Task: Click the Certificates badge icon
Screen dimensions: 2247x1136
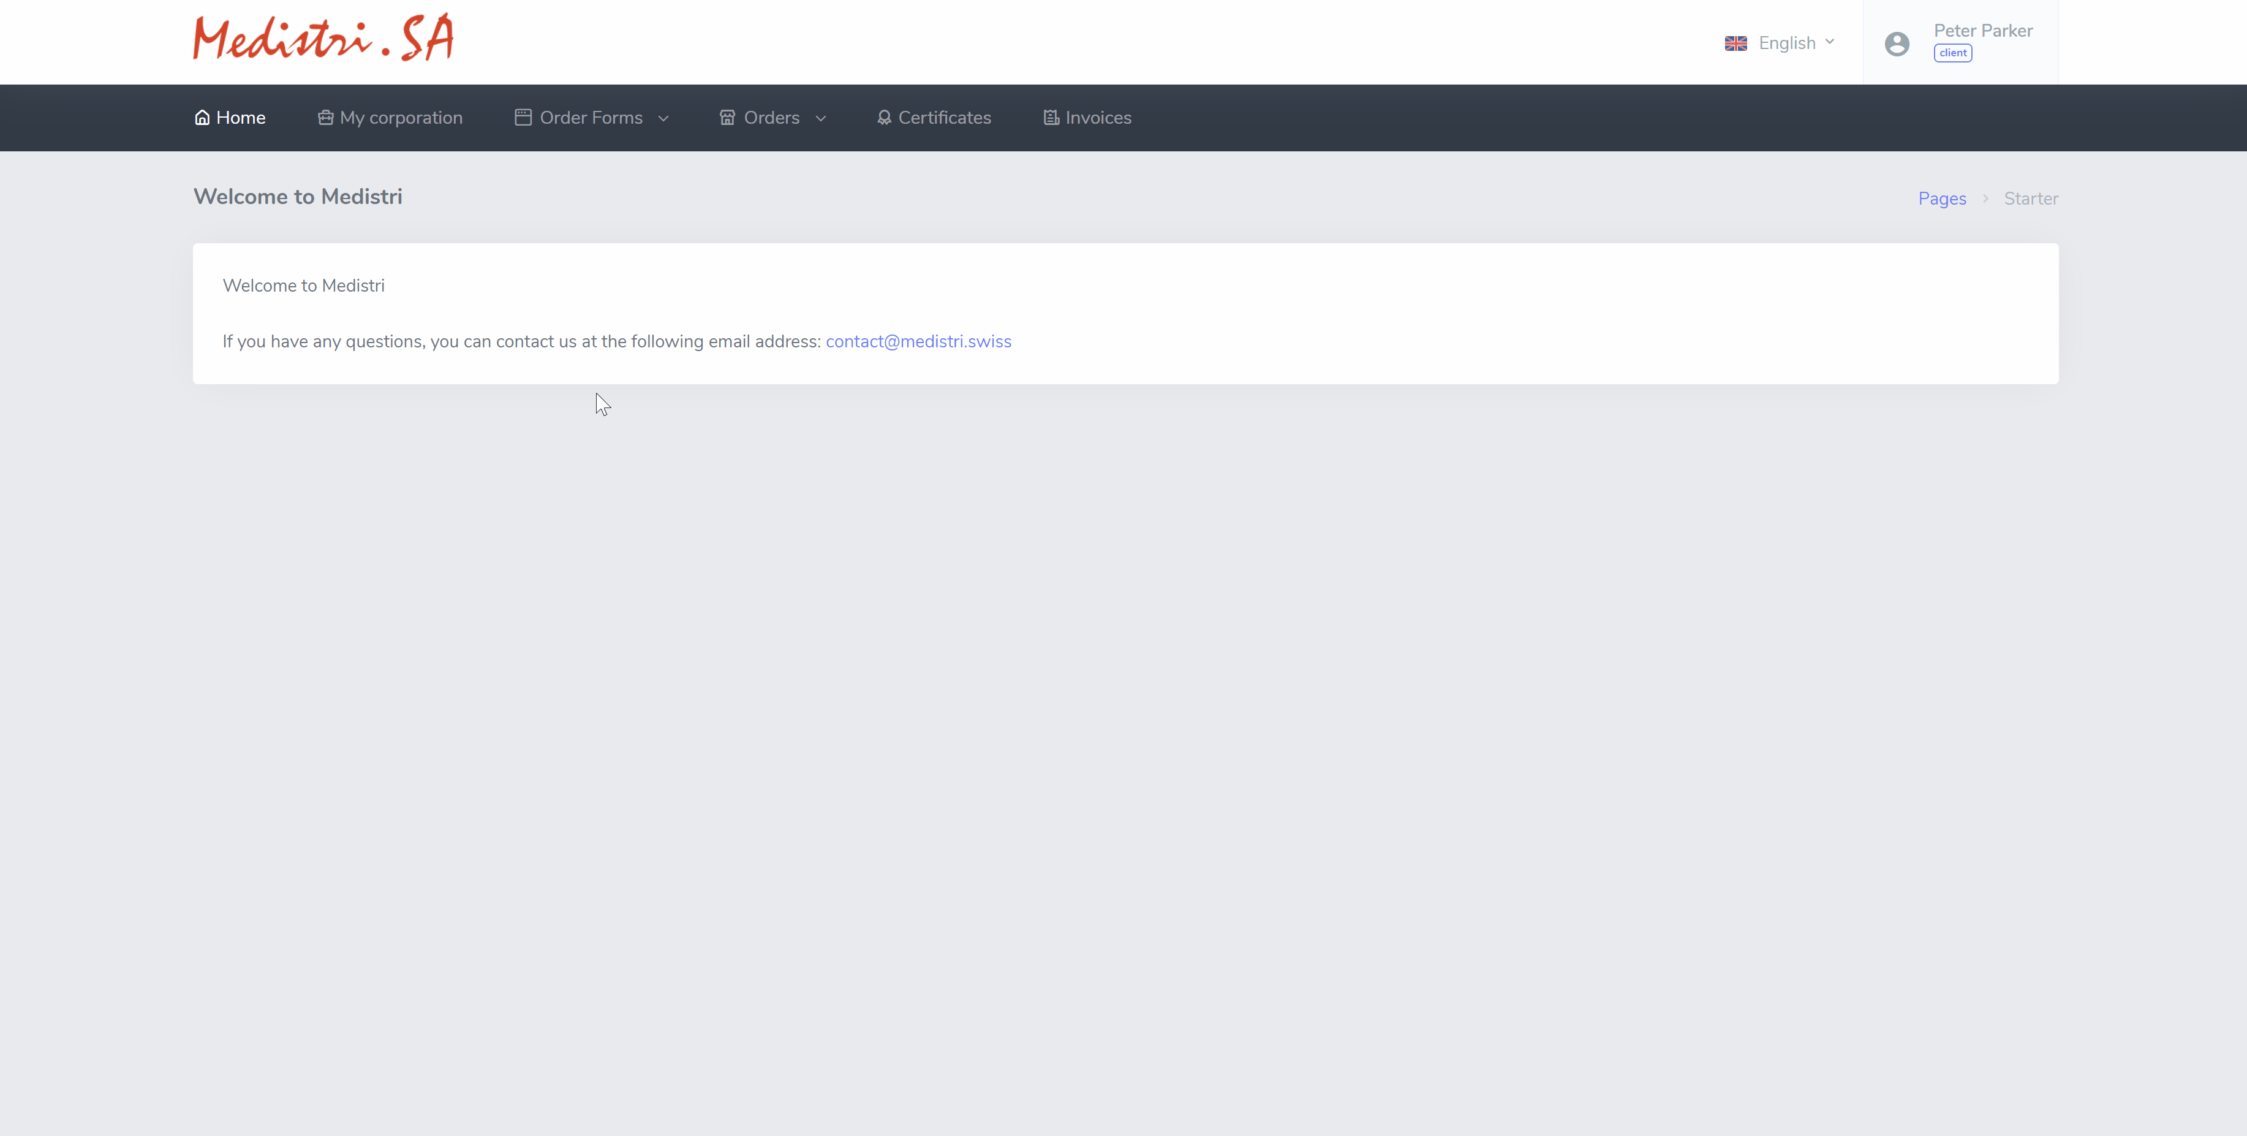Action: click(883, 118)
